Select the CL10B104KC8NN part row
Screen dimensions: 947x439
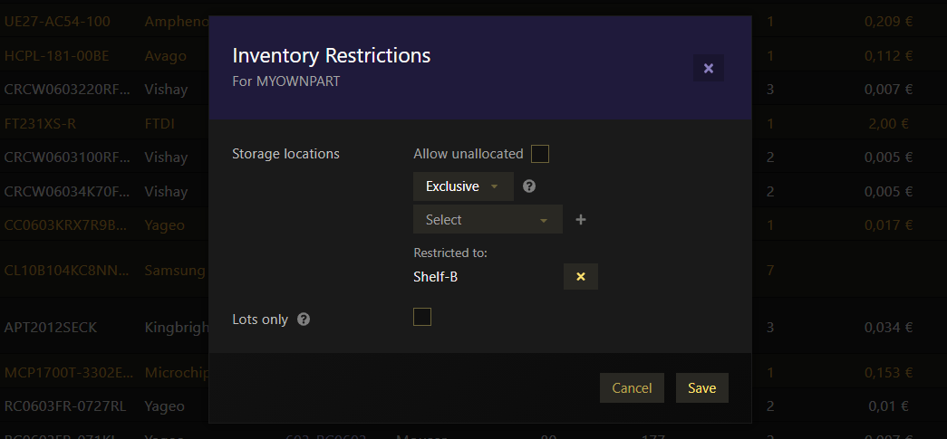point(66,270)
